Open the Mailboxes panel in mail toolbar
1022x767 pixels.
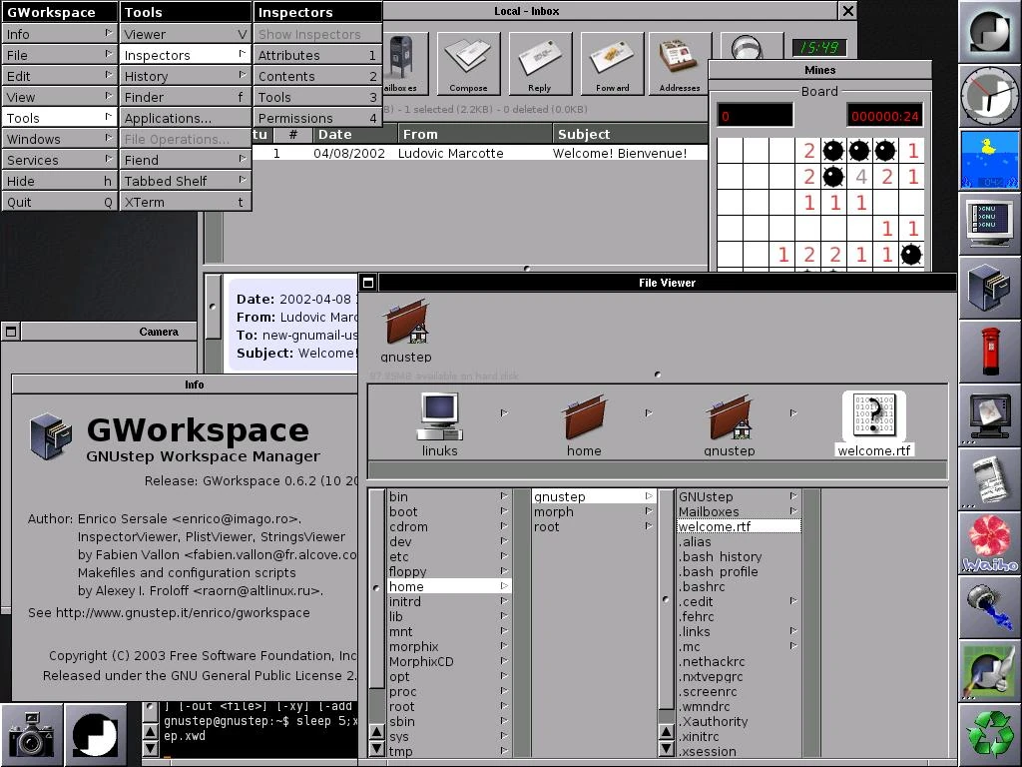[x=403, y=62]
